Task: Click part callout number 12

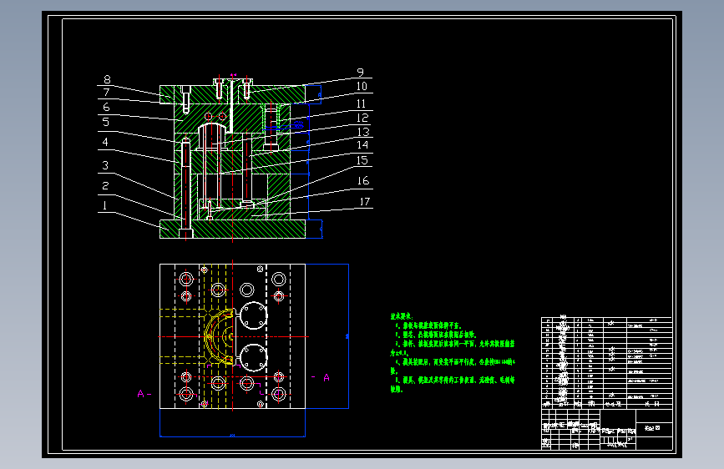Action: (362, 118)
